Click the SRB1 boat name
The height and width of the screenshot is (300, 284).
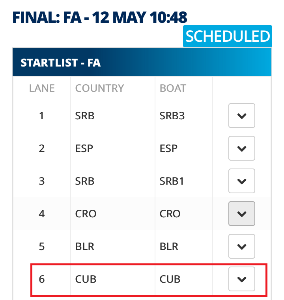point(172,181)
